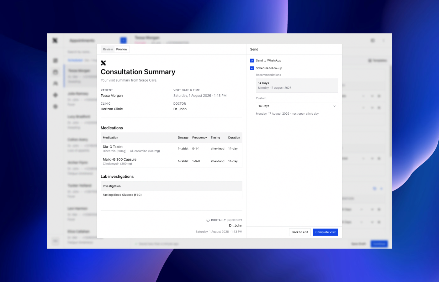
Task: Go back using the Back to edit button
Action: (x=300, y=232)
